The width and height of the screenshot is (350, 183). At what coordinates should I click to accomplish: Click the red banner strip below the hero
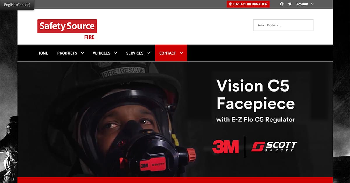175,180
